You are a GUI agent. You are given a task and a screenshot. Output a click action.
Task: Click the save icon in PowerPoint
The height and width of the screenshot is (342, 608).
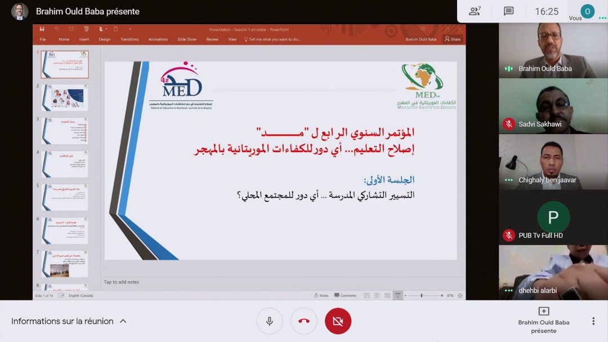(42, 29)
